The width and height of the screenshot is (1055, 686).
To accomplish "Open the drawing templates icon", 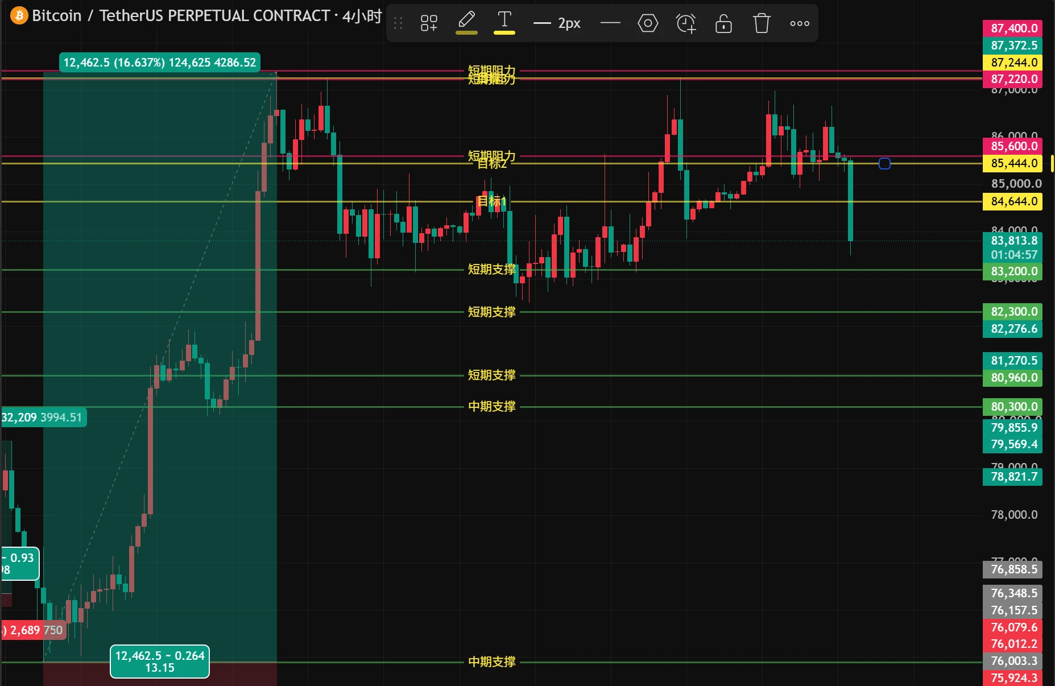I will click(429, 23).
